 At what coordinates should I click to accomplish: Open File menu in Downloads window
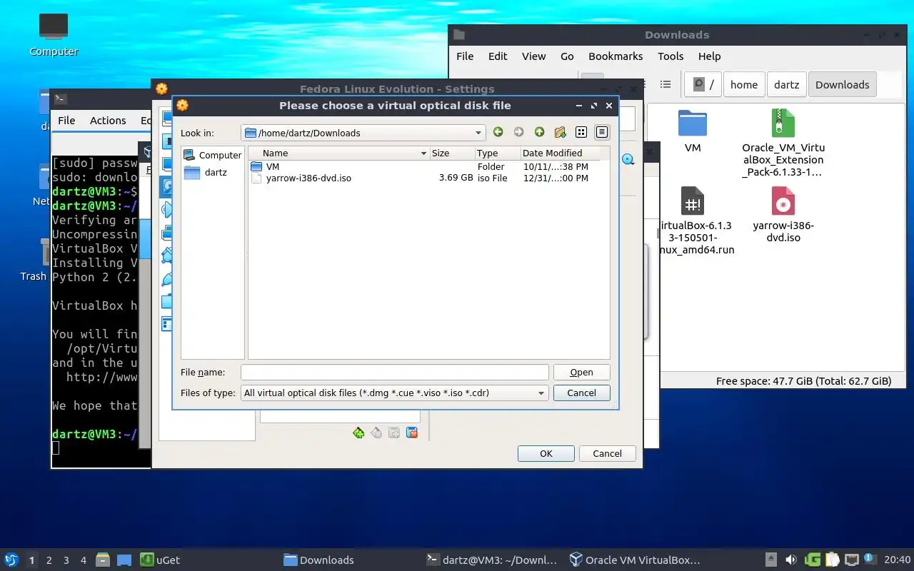tap(465, 56)
